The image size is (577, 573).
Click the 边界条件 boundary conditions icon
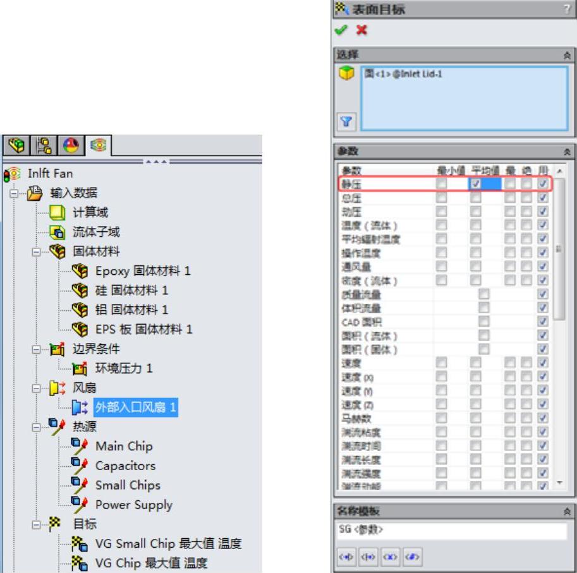[x=58, y=349]
